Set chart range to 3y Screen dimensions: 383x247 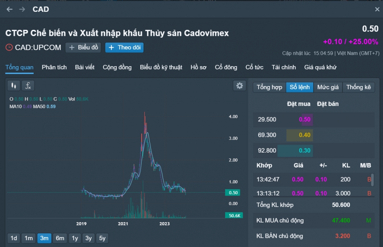coord(88,238)
